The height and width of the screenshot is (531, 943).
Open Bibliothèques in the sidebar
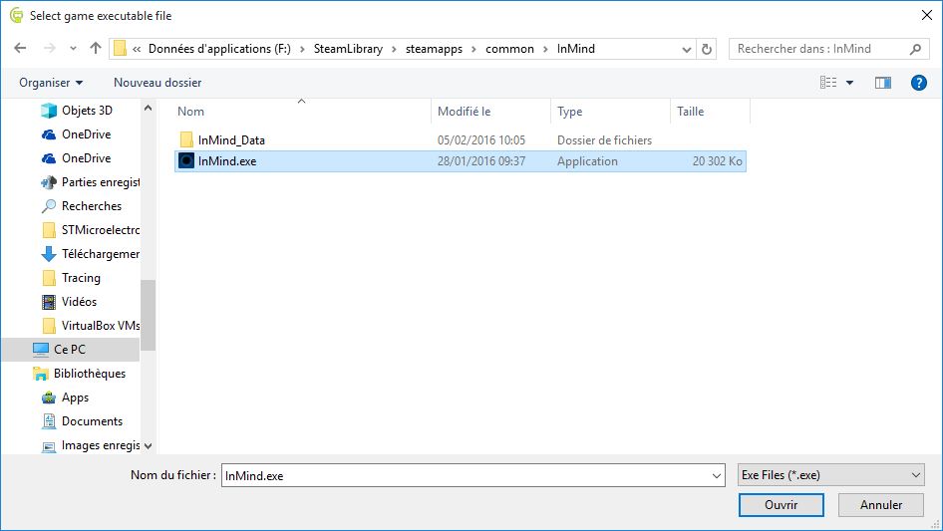tap(90, 374)
